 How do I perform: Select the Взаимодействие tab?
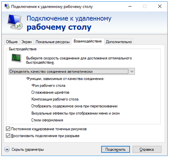(x=88, y=41)
